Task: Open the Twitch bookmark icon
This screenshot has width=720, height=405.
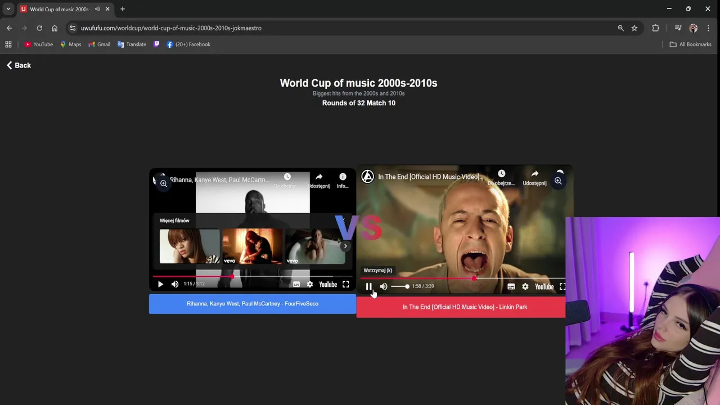Action: coord(156,44)
